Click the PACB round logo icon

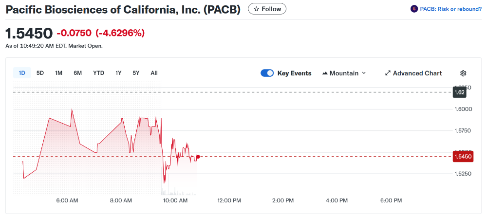point(414,9)
